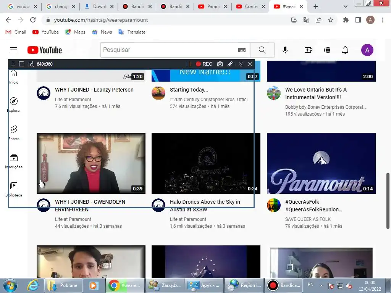
Task: Show hidden tray icons arrow
Action: [x=321, y=286]
